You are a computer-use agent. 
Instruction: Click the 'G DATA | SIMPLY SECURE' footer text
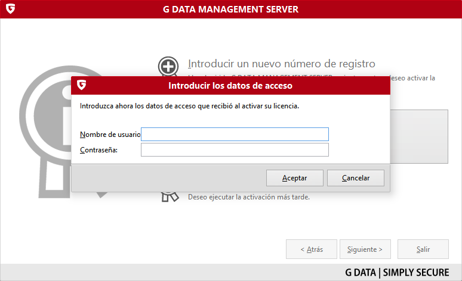[x=397, y=273]
